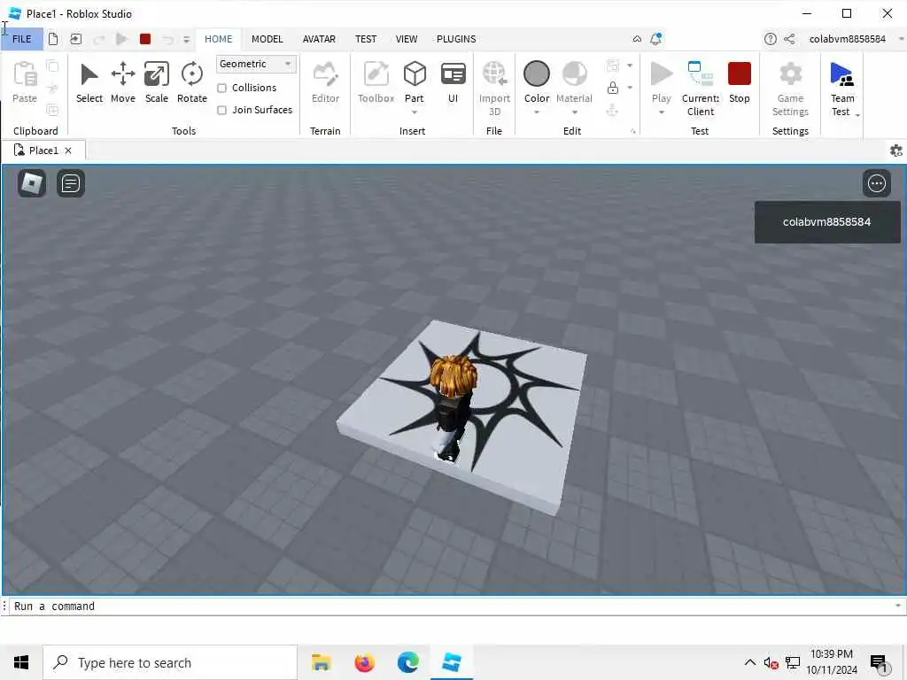The image size is (907, 680).
Task: Expand the Color dropdown arrow
Action: (x=536, y=112)
